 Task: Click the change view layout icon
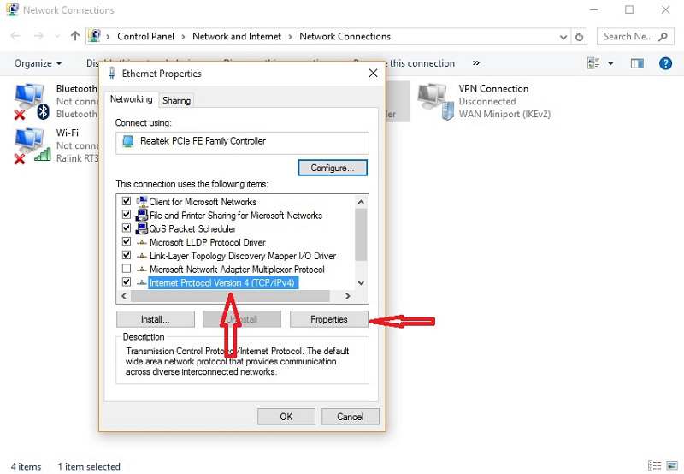click(594, 63)
